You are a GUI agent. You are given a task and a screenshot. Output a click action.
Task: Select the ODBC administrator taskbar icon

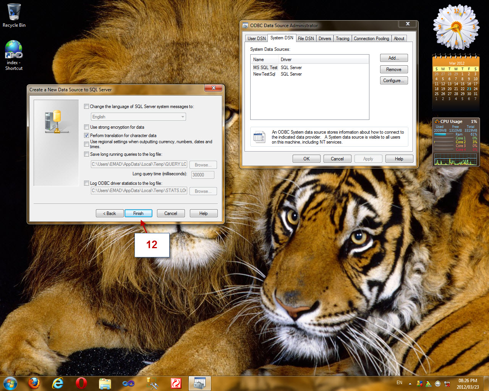[199, 383]
